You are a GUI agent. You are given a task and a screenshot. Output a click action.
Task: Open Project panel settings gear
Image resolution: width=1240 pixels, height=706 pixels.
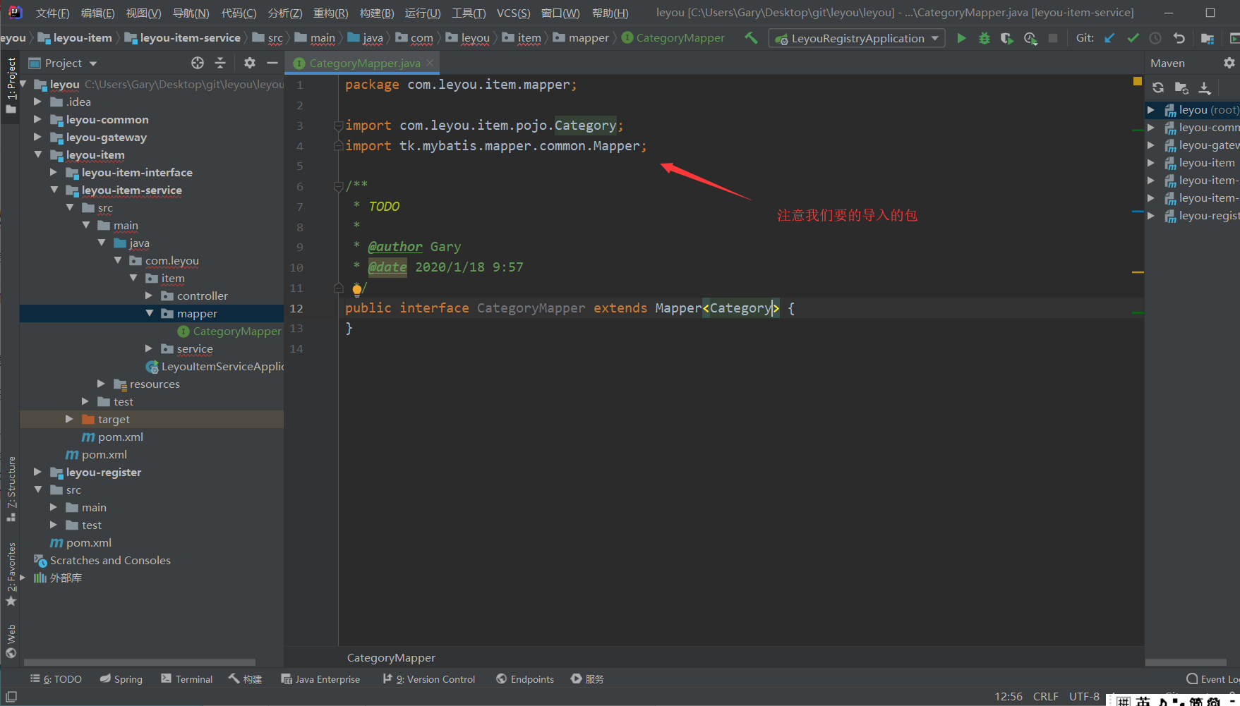250,63
